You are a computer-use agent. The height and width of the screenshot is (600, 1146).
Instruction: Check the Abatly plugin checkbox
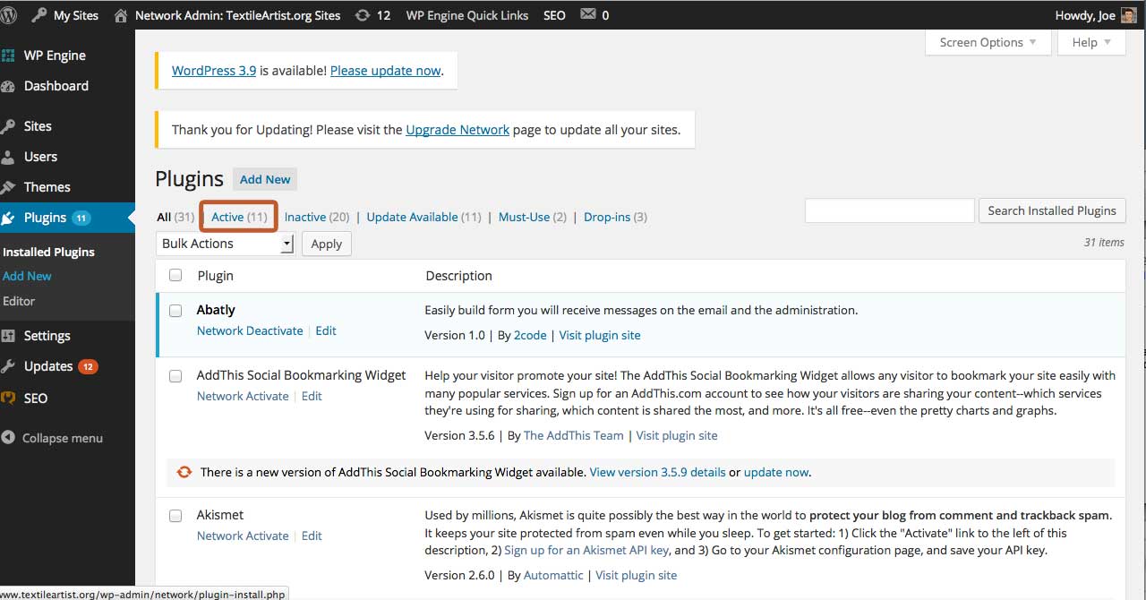coord(175,311)
